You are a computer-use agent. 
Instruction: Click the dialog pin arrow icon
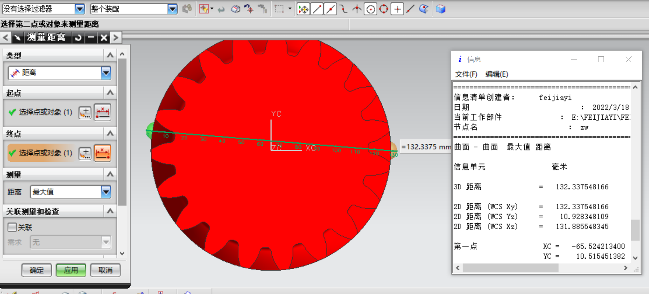pyautogui.click(x=17, y=38)
